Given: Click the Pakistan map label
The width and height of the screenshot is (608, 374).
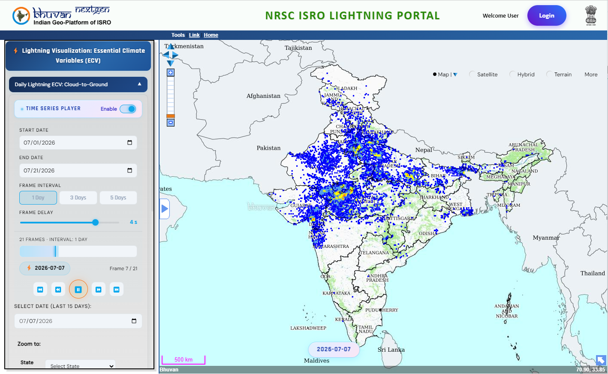Looking at the screenshot, I should [x=268, y=148].
